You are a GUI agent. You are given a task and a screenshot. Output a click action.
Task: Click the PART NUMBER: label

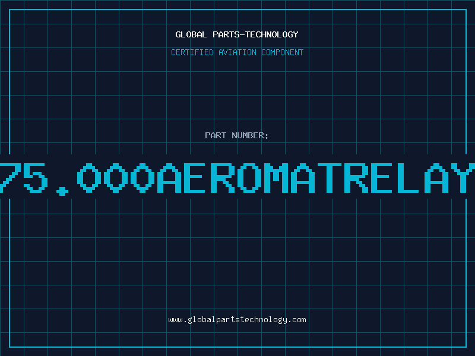tap(237, 135)
